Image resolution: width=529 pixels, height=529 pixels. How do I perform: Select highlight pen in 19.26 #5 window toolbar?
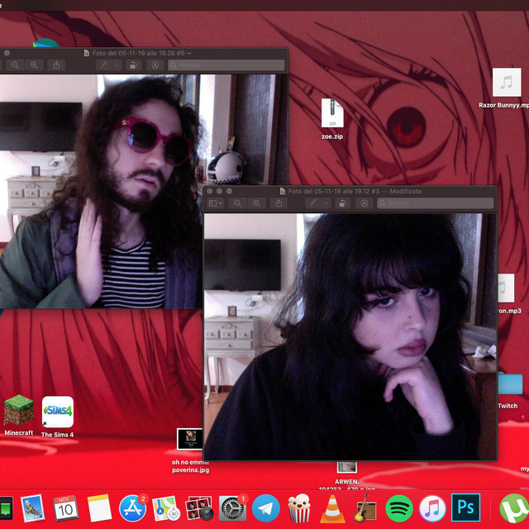(x=104, y=64)
